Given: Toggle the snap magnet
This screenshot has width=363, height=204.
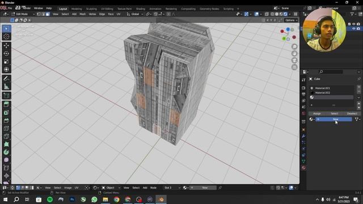Looking at the screenshot, I should 155,14.
